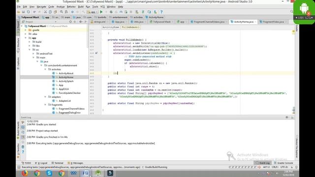Click the UTF-8 encoding status bar entry
This screenshot has width=315, height=177.
[284, 167]
